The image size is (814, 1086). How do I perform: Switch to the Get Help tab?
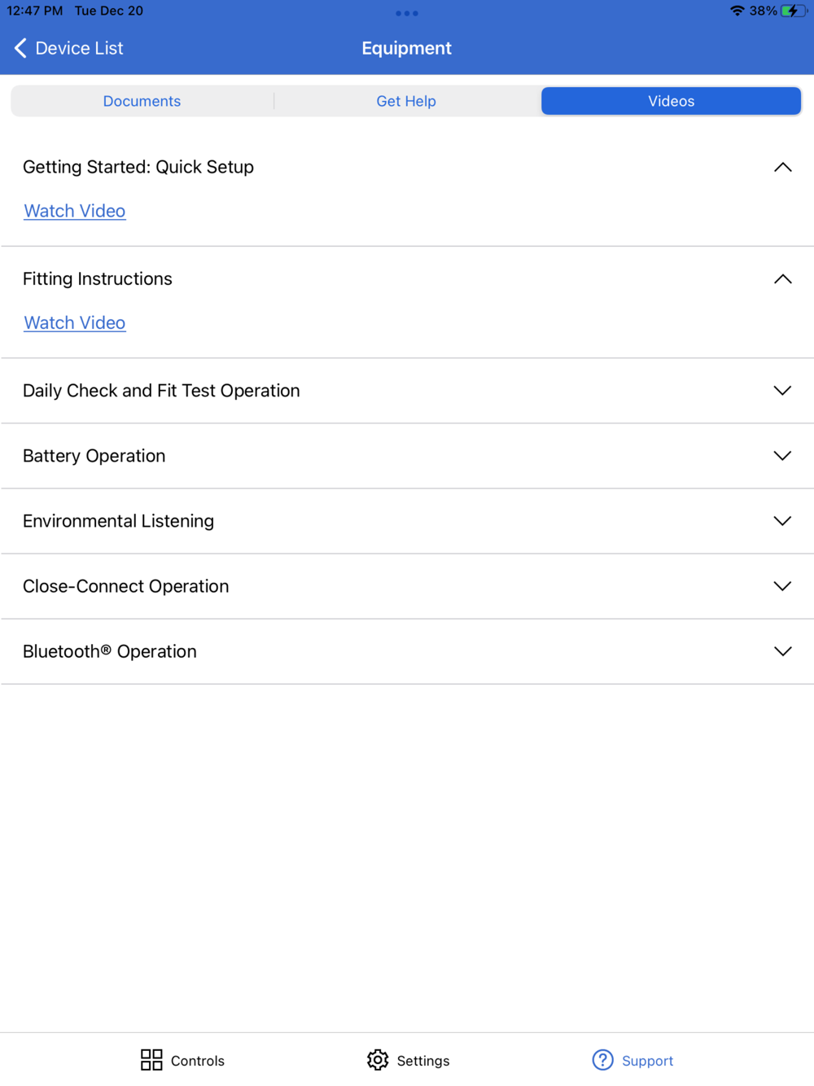pyautogui.click(x=406, y=101)
